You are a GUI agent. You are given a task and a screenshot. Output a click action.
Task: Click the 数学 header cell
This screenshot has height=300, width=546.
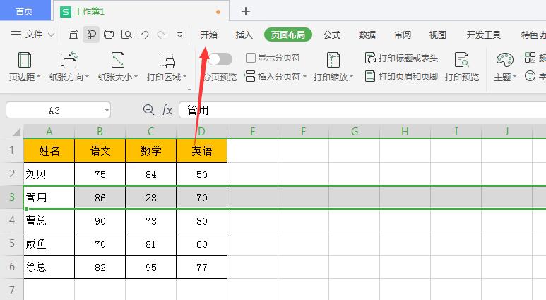(150, 151)
